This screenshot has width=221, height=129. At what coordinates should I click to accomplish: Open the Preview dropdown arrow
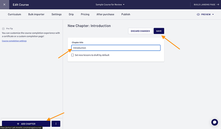click(x=213, y=14)
